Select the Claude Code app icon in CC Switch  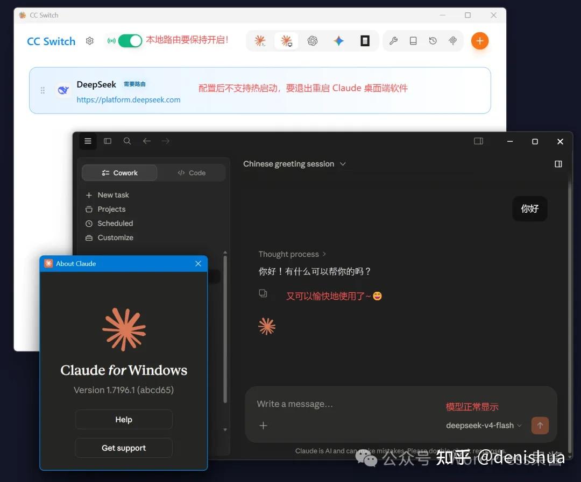[260, 41]
